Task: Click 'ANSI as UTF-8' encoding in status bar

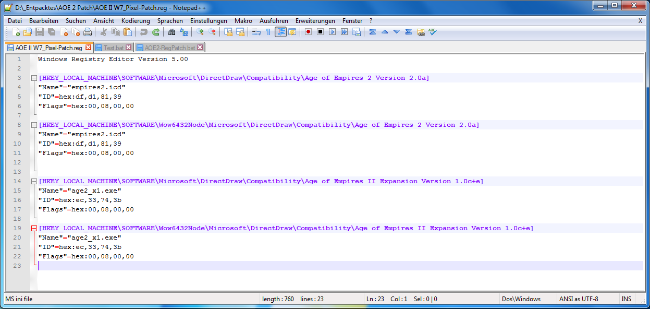Action: coord(579,299)
